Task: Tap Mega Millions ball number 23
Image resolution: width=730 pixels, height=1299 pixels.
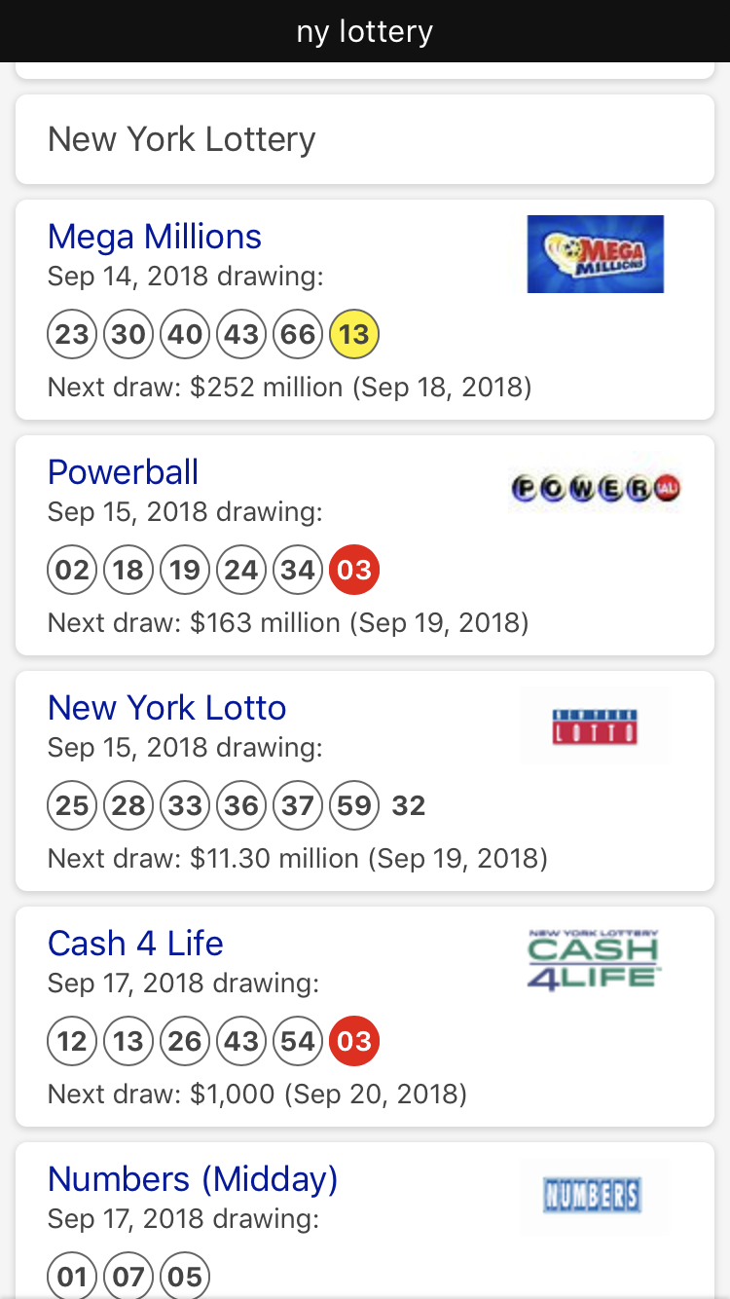Action: [x=72, y=335]
